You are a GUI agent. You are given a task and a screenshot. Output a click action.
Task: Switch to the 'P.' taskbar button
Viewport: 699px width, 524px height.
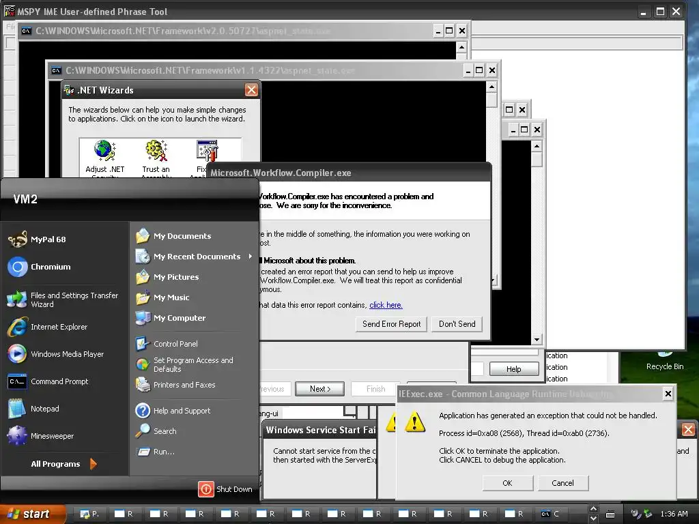pos(89,514)
